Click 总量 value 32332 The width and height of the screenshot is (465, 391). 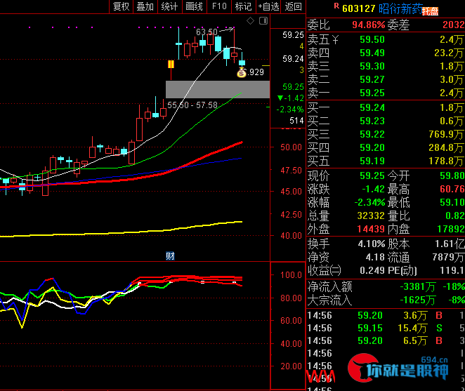pyautogui.click(x=371, y=216)
